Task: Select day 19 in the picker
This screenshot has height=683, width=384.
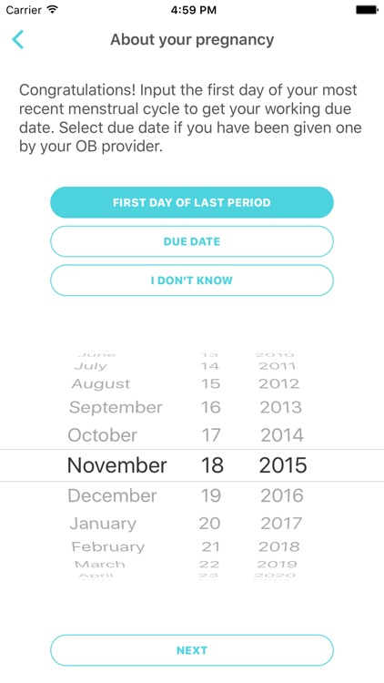Action: point(211,495)
